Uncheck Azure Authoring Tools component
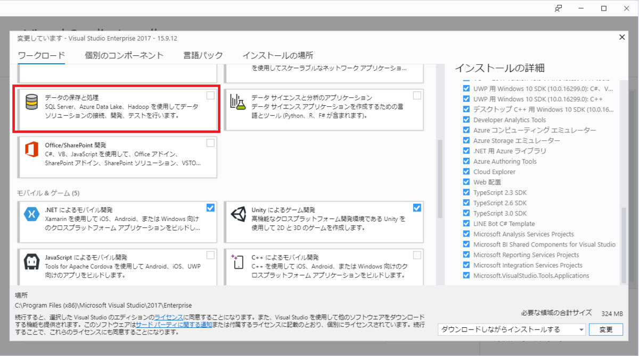This screenshot has height=356, width=639. click(466, 162)
